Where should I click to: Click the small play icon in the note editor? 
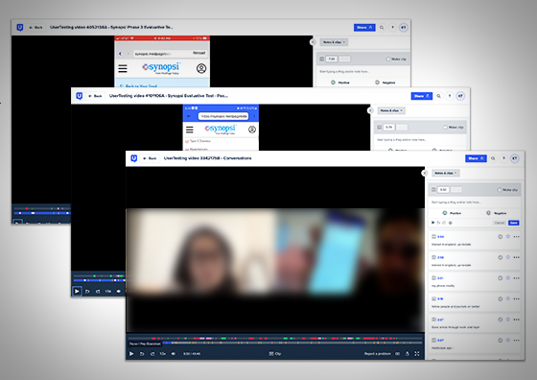[432, 223]
